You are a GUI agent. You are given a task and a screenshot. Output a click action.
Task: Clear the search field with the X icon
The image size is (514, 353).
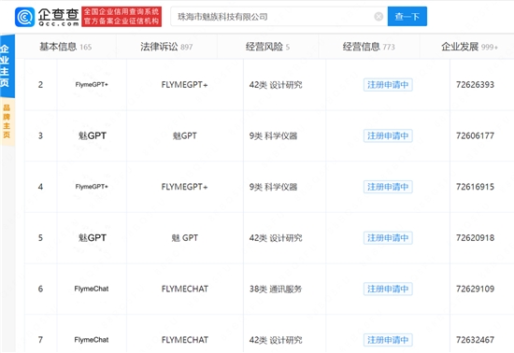[378, 17]
